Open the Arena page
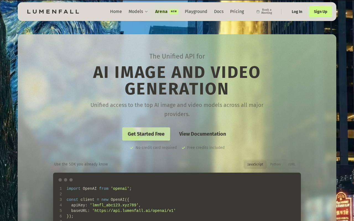Viewport: 354px width, 221px height. (x=161, y=12)
